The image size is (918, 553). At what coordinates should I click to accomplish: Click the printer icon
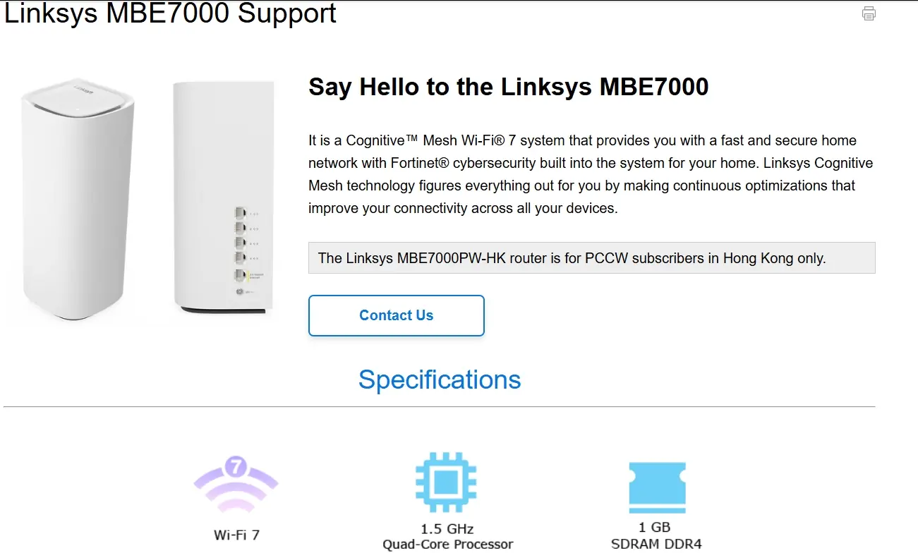869,13
